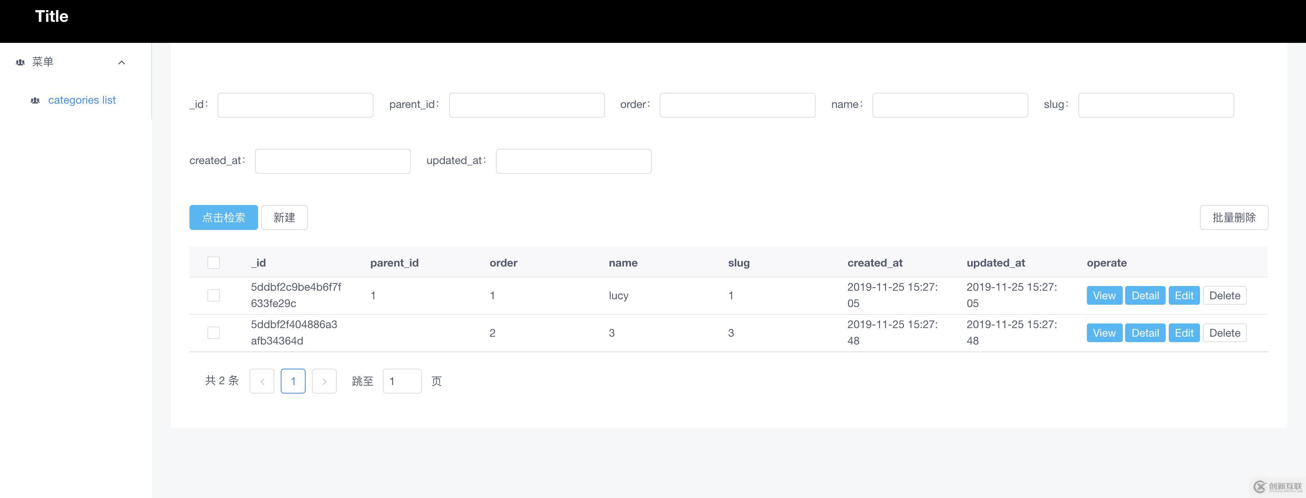Go to previous page arrow

262,381
